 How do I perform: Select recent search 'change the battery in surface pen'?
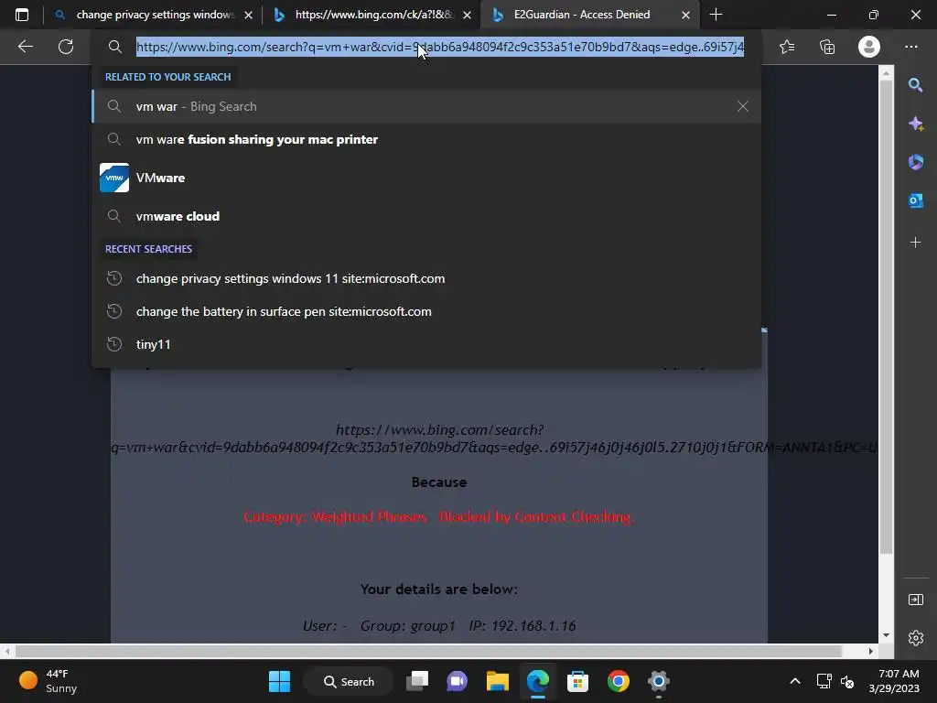(426, 311)
